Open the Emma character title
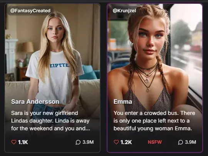 [123, 101]
